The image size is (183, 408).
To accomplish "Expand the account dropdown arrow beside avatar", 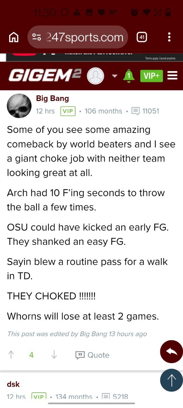I will click(x=115, y=76).
